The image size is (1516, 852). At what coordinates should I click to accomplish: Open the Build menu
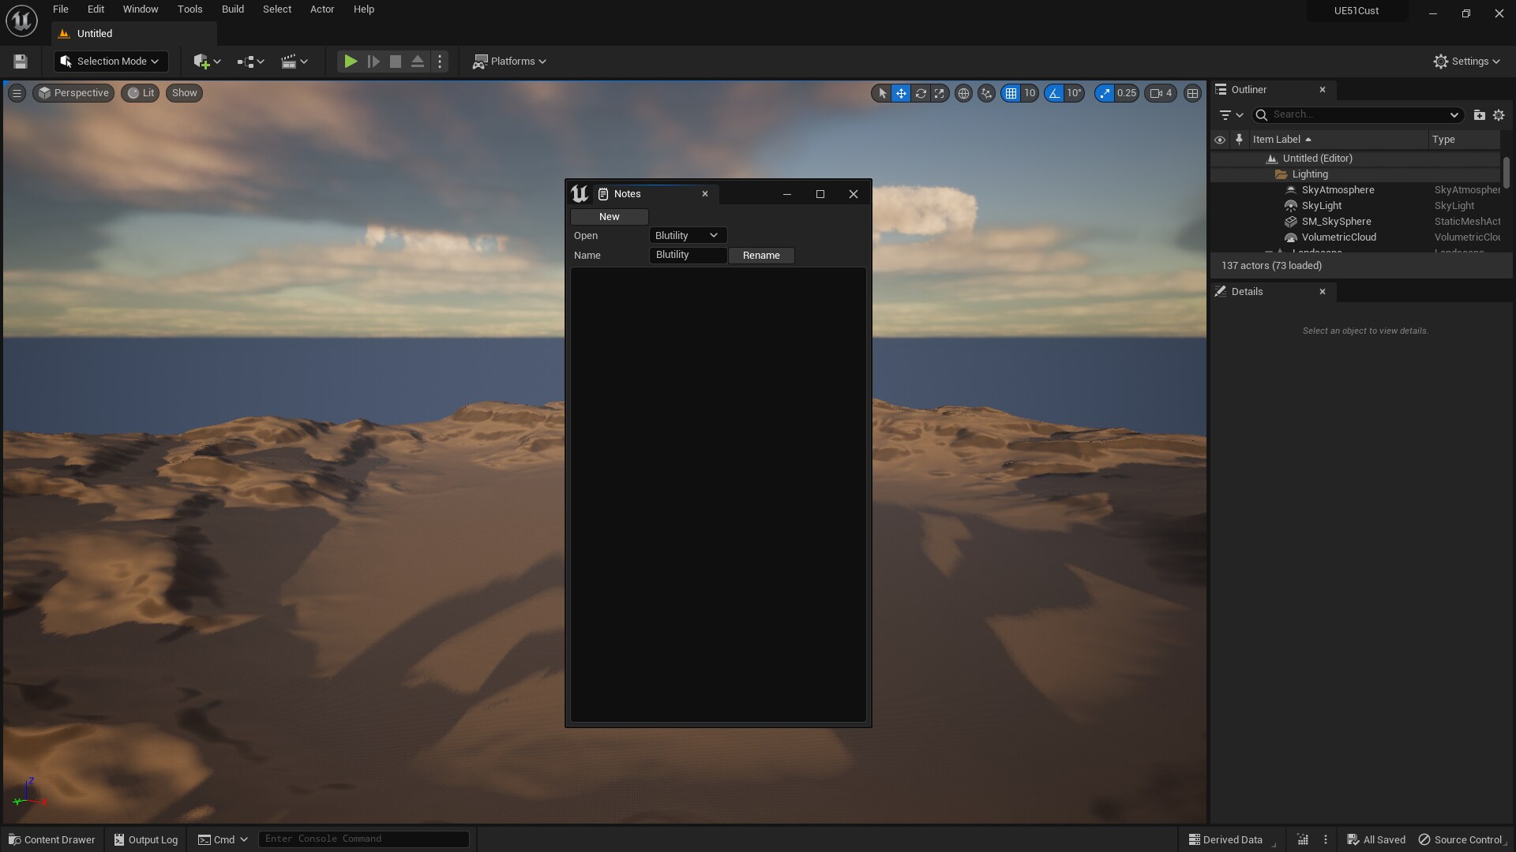click(x=232, y=9)
